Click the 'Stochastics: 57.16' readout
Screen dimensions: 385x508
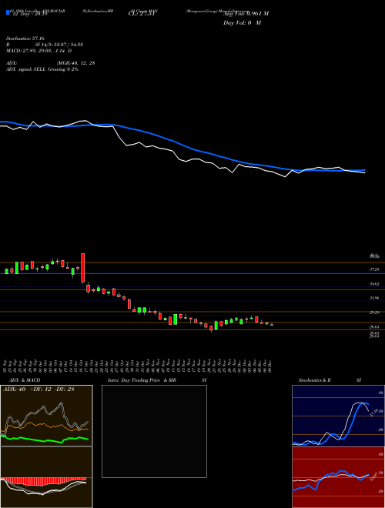tap(25, 38)
